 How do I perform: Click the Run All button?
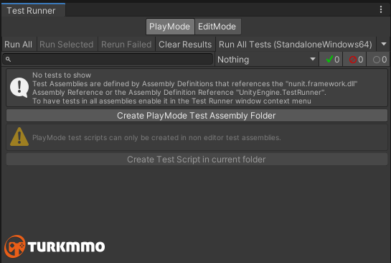(19, 45)
